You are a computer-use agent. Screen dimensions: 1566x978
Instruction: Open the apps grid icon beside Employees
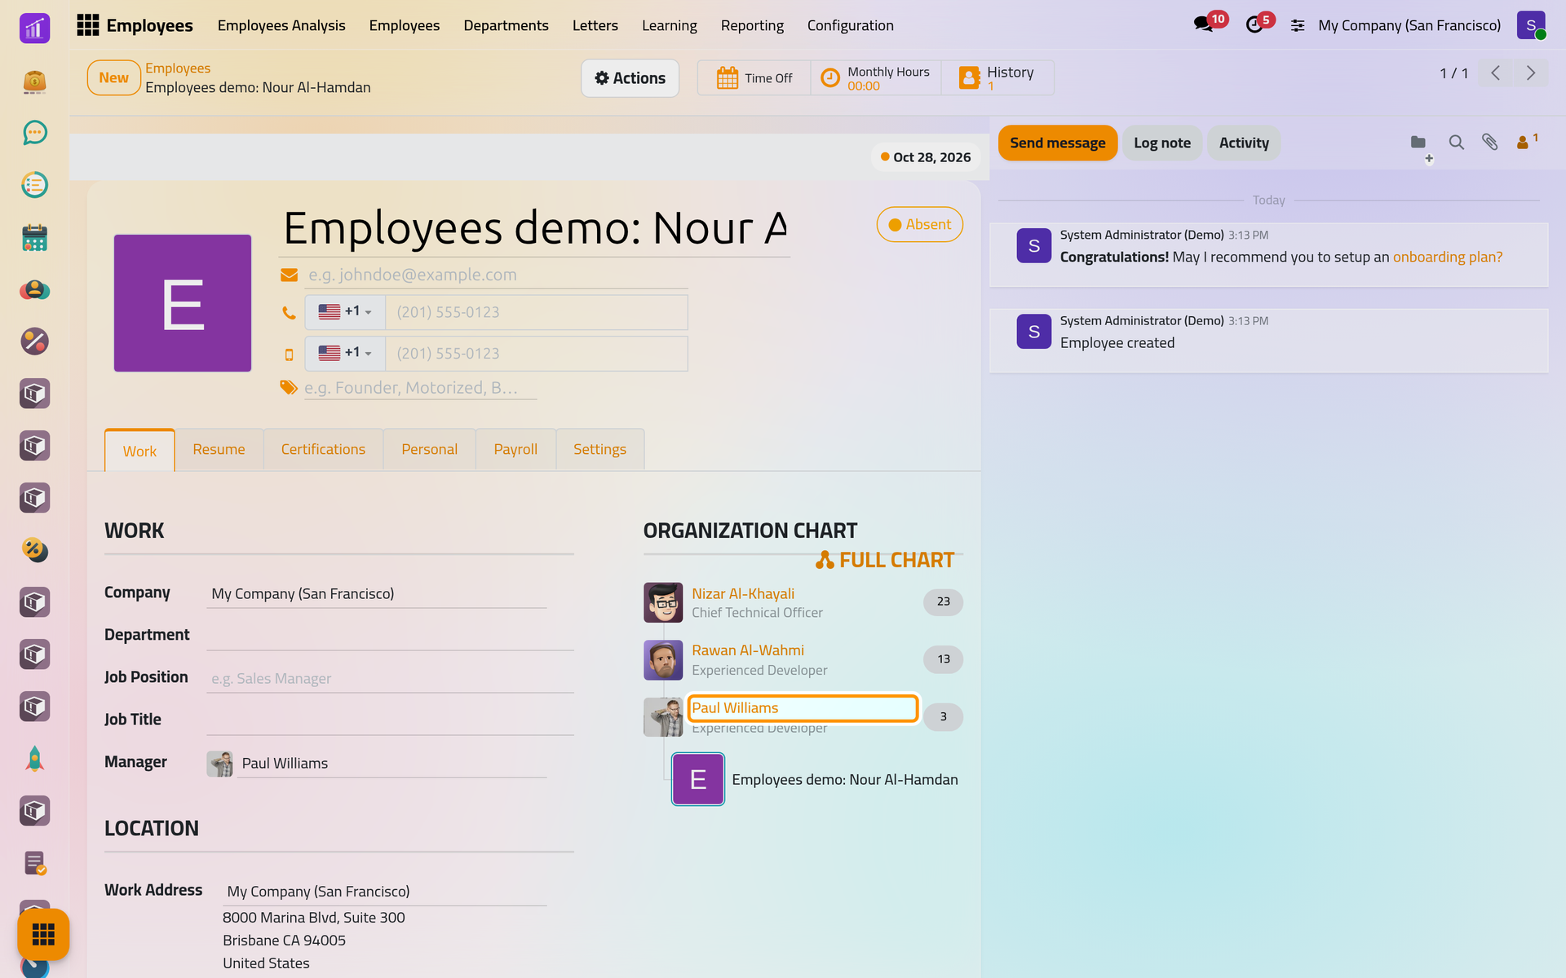coord(87,25)
